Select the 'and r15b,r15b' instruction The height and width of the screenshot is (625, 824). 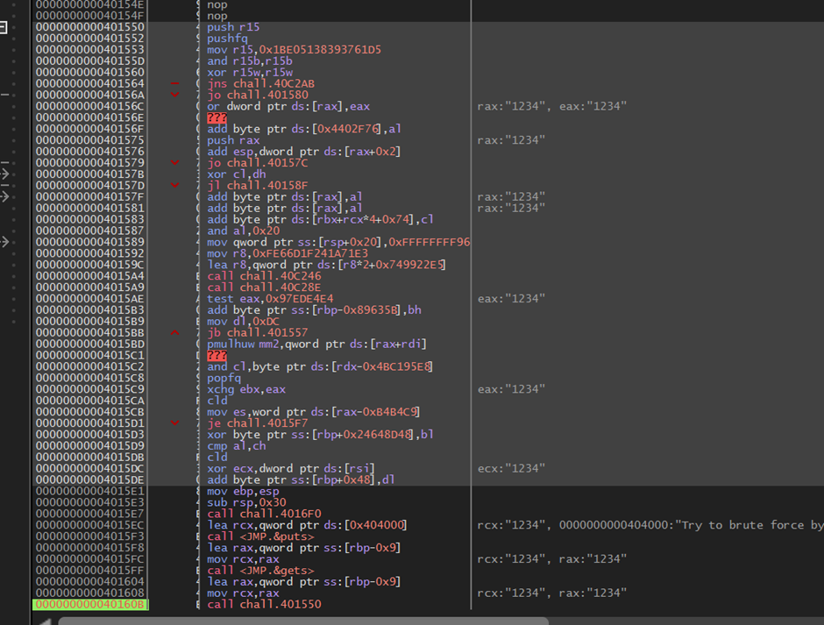[x=250, y=61]
